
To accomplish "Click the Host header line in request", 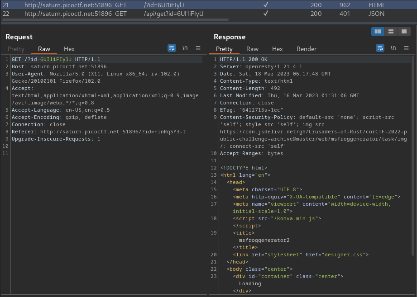I will (59, 66).
